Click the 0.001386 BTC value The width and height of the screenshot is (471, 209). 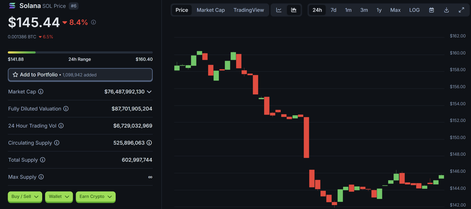pos(22,37)
